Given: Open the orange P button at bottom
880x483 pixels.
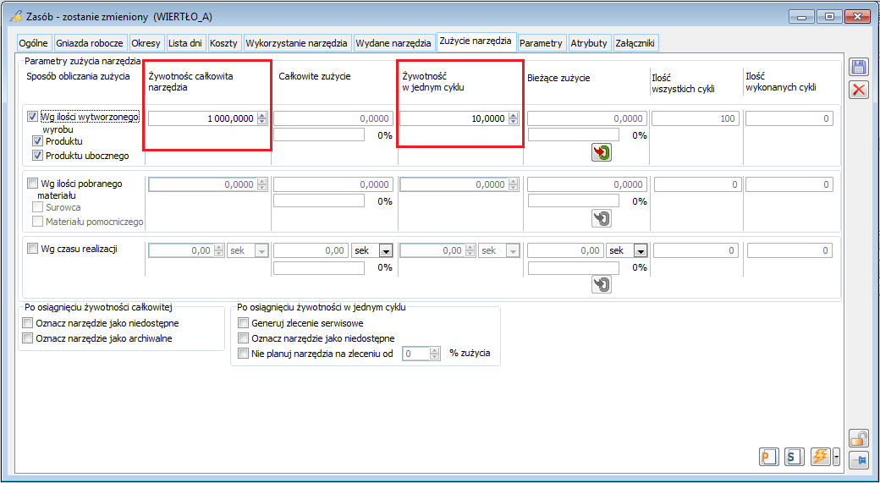Looking at the screenshot, I should pyautogui.click(x=768, y=457).
